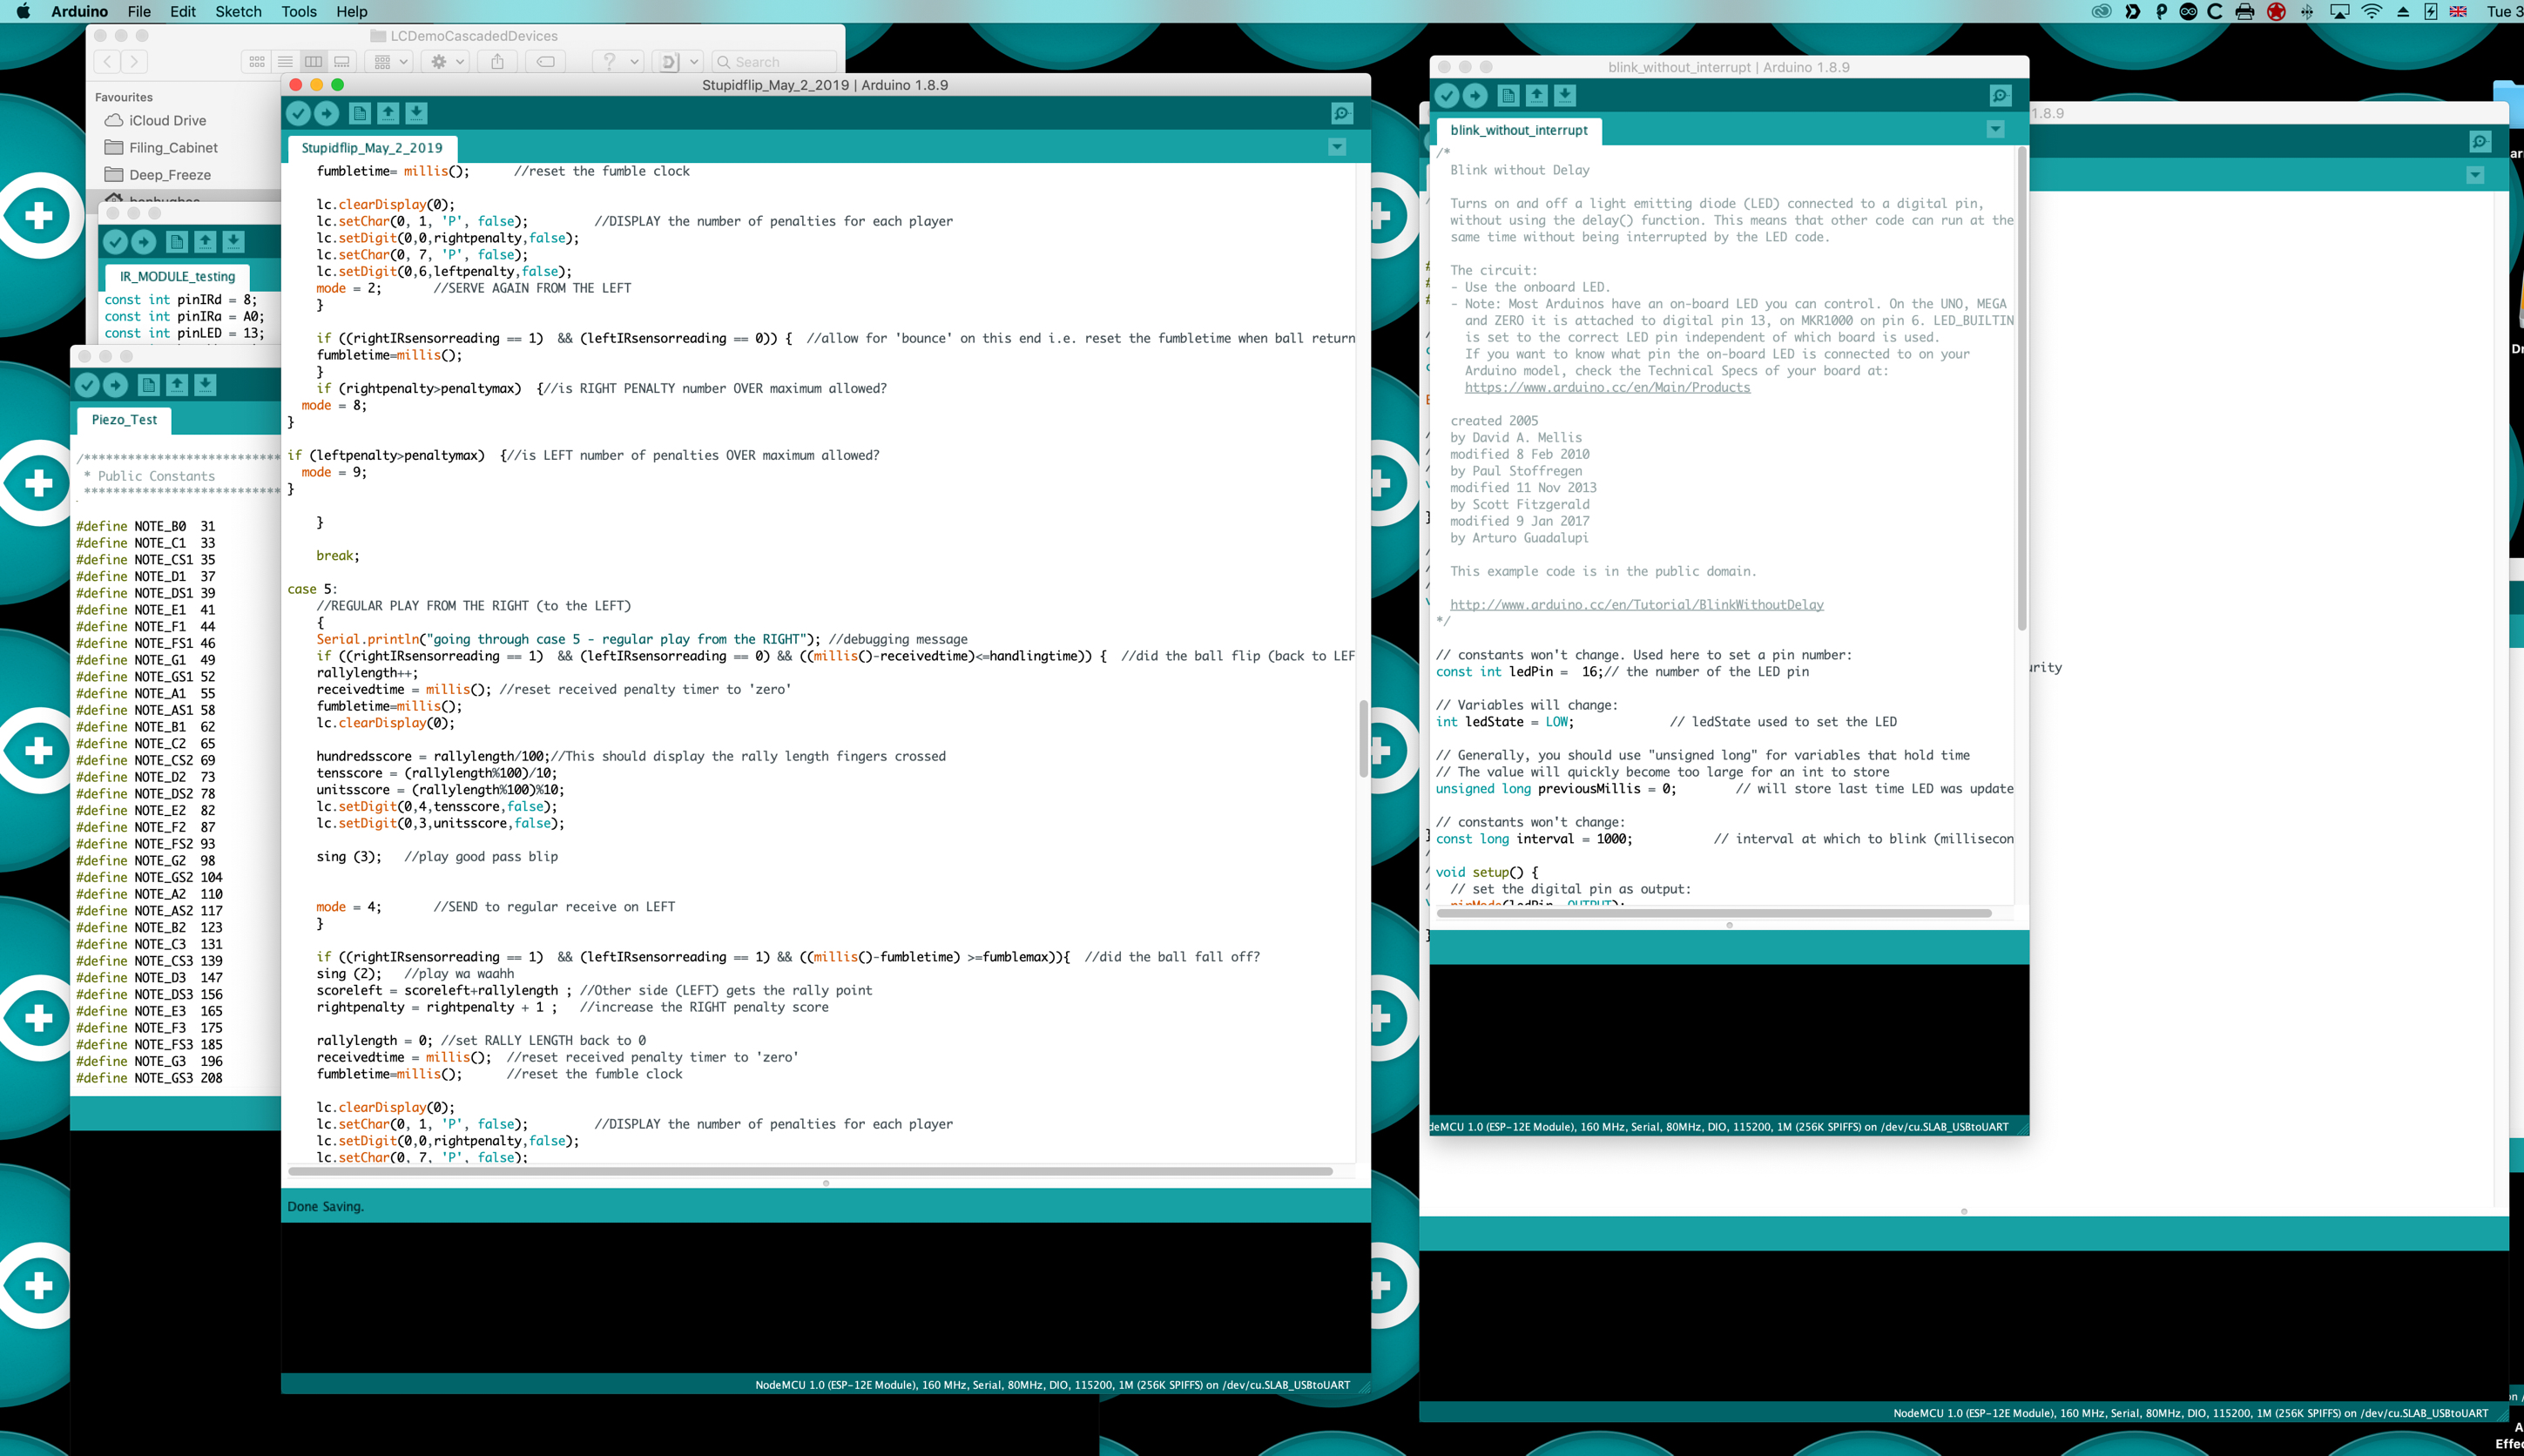Open Deep_Freeze in Finder sidebar
This screenshot has height=1456, width=2524.
click(158, 174)
